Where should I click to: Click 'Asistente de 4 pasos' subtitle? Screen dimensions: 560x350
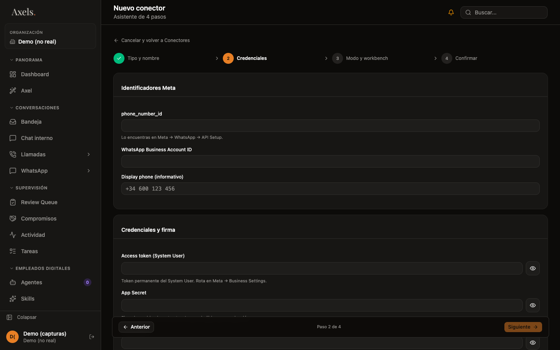pyautogui.click(x=140, y=17)
